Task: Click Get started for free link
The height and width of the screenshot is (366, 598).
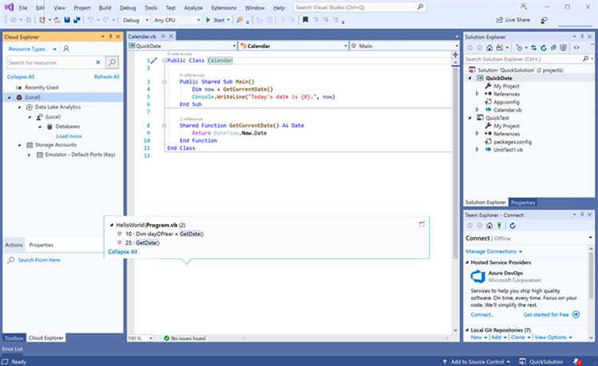Action: tap(546, 314)
